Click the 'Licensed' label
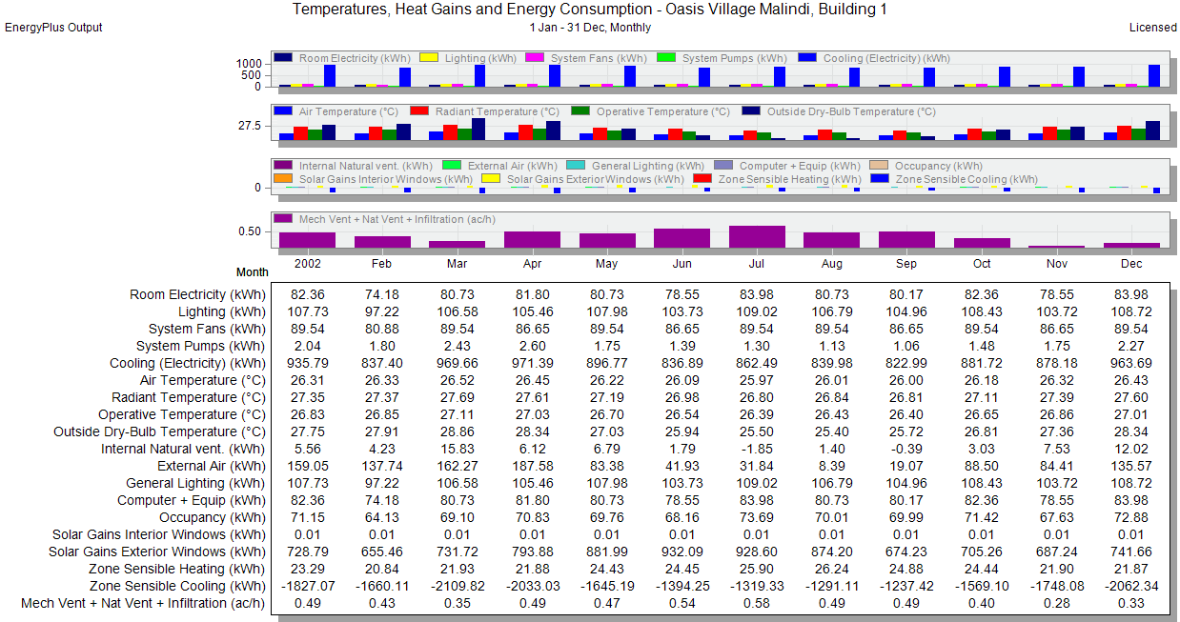 1152,28
